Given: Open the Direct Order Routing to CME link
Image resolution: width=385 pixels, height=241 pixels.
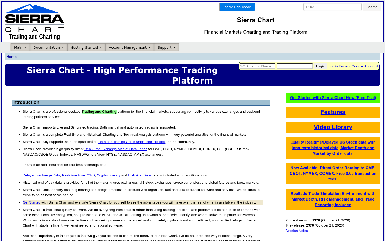Looking at the screenshot, I should pos(333,174).
